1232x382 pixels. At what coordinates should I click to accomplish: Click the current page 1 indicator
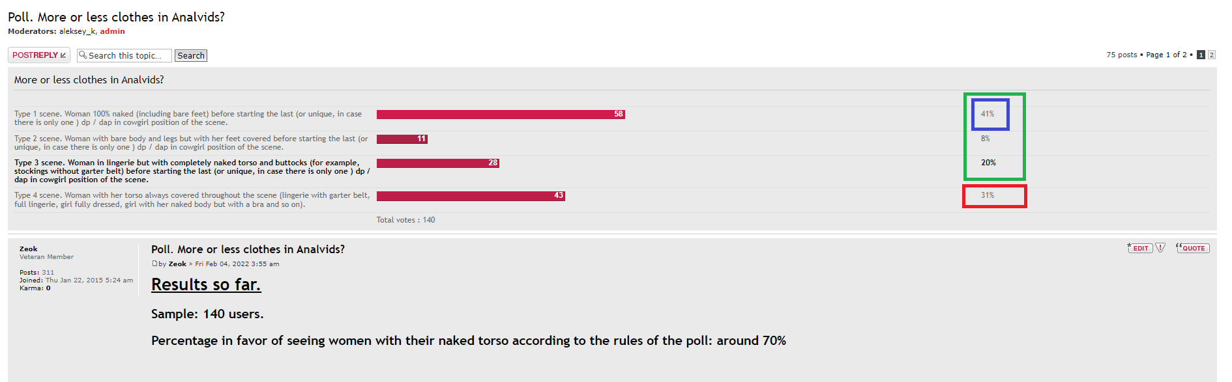coord(1201,55)
